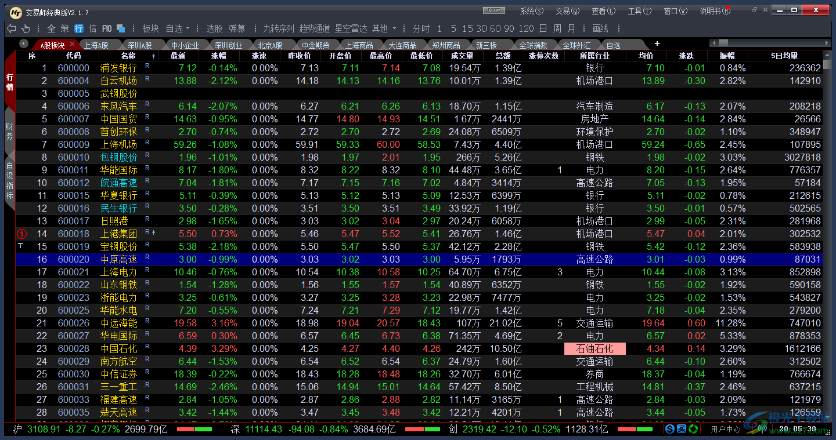Click the 趋势通道 indicator button
This screenshot has height=440, width=836.
tap(315, 28)
